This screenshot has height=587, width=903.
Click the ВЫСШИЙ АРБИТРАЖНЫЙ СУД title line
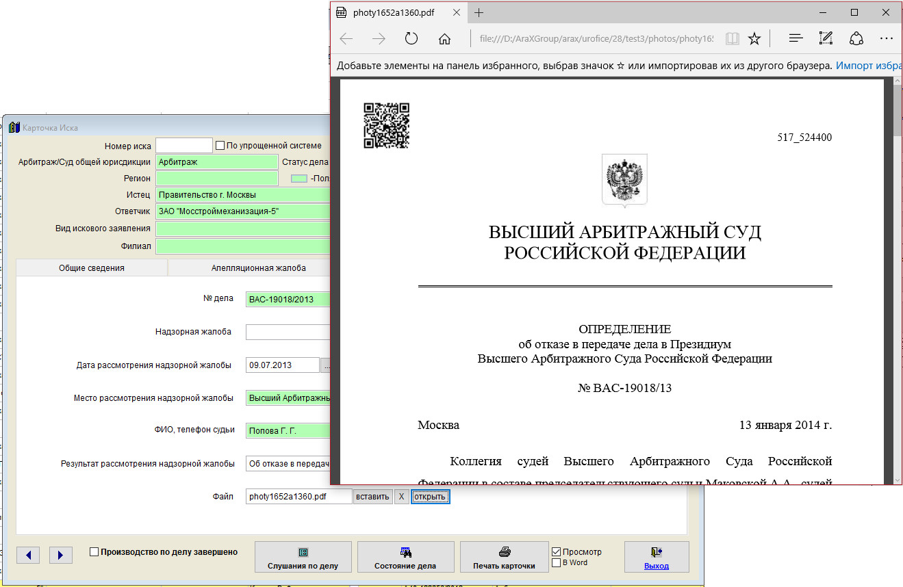[625, 232]
